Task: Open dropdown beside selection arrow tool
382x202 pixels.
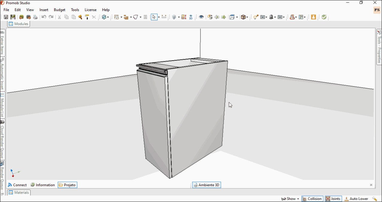Action: click(x=159, y=17)
